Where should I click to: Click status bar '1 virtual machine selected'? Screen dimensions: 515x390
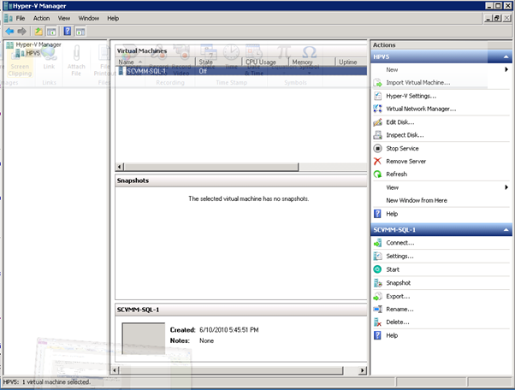[x=56, y=382]
